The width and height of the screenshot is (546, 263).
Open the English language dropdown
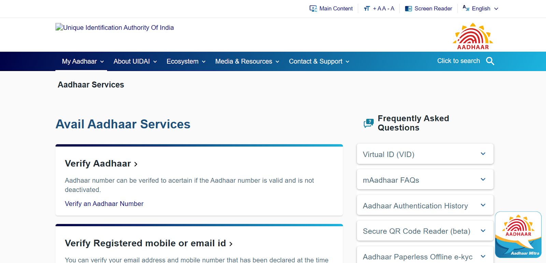(480, 9)
